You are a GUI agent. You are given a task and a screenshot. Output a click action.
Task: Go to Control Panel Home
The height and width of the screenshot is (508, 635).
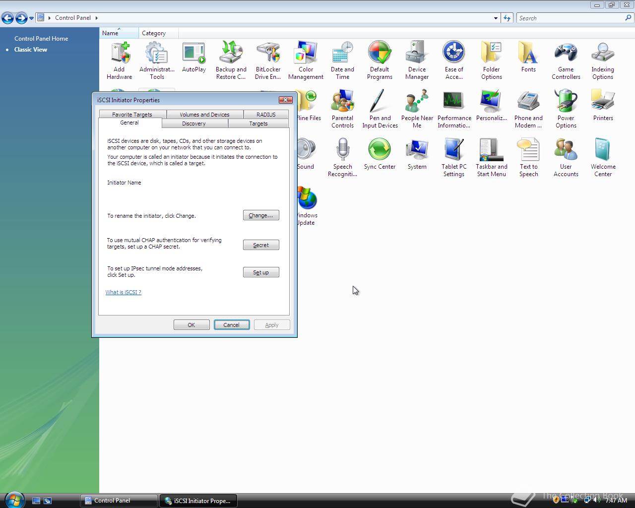click(41, 39)
